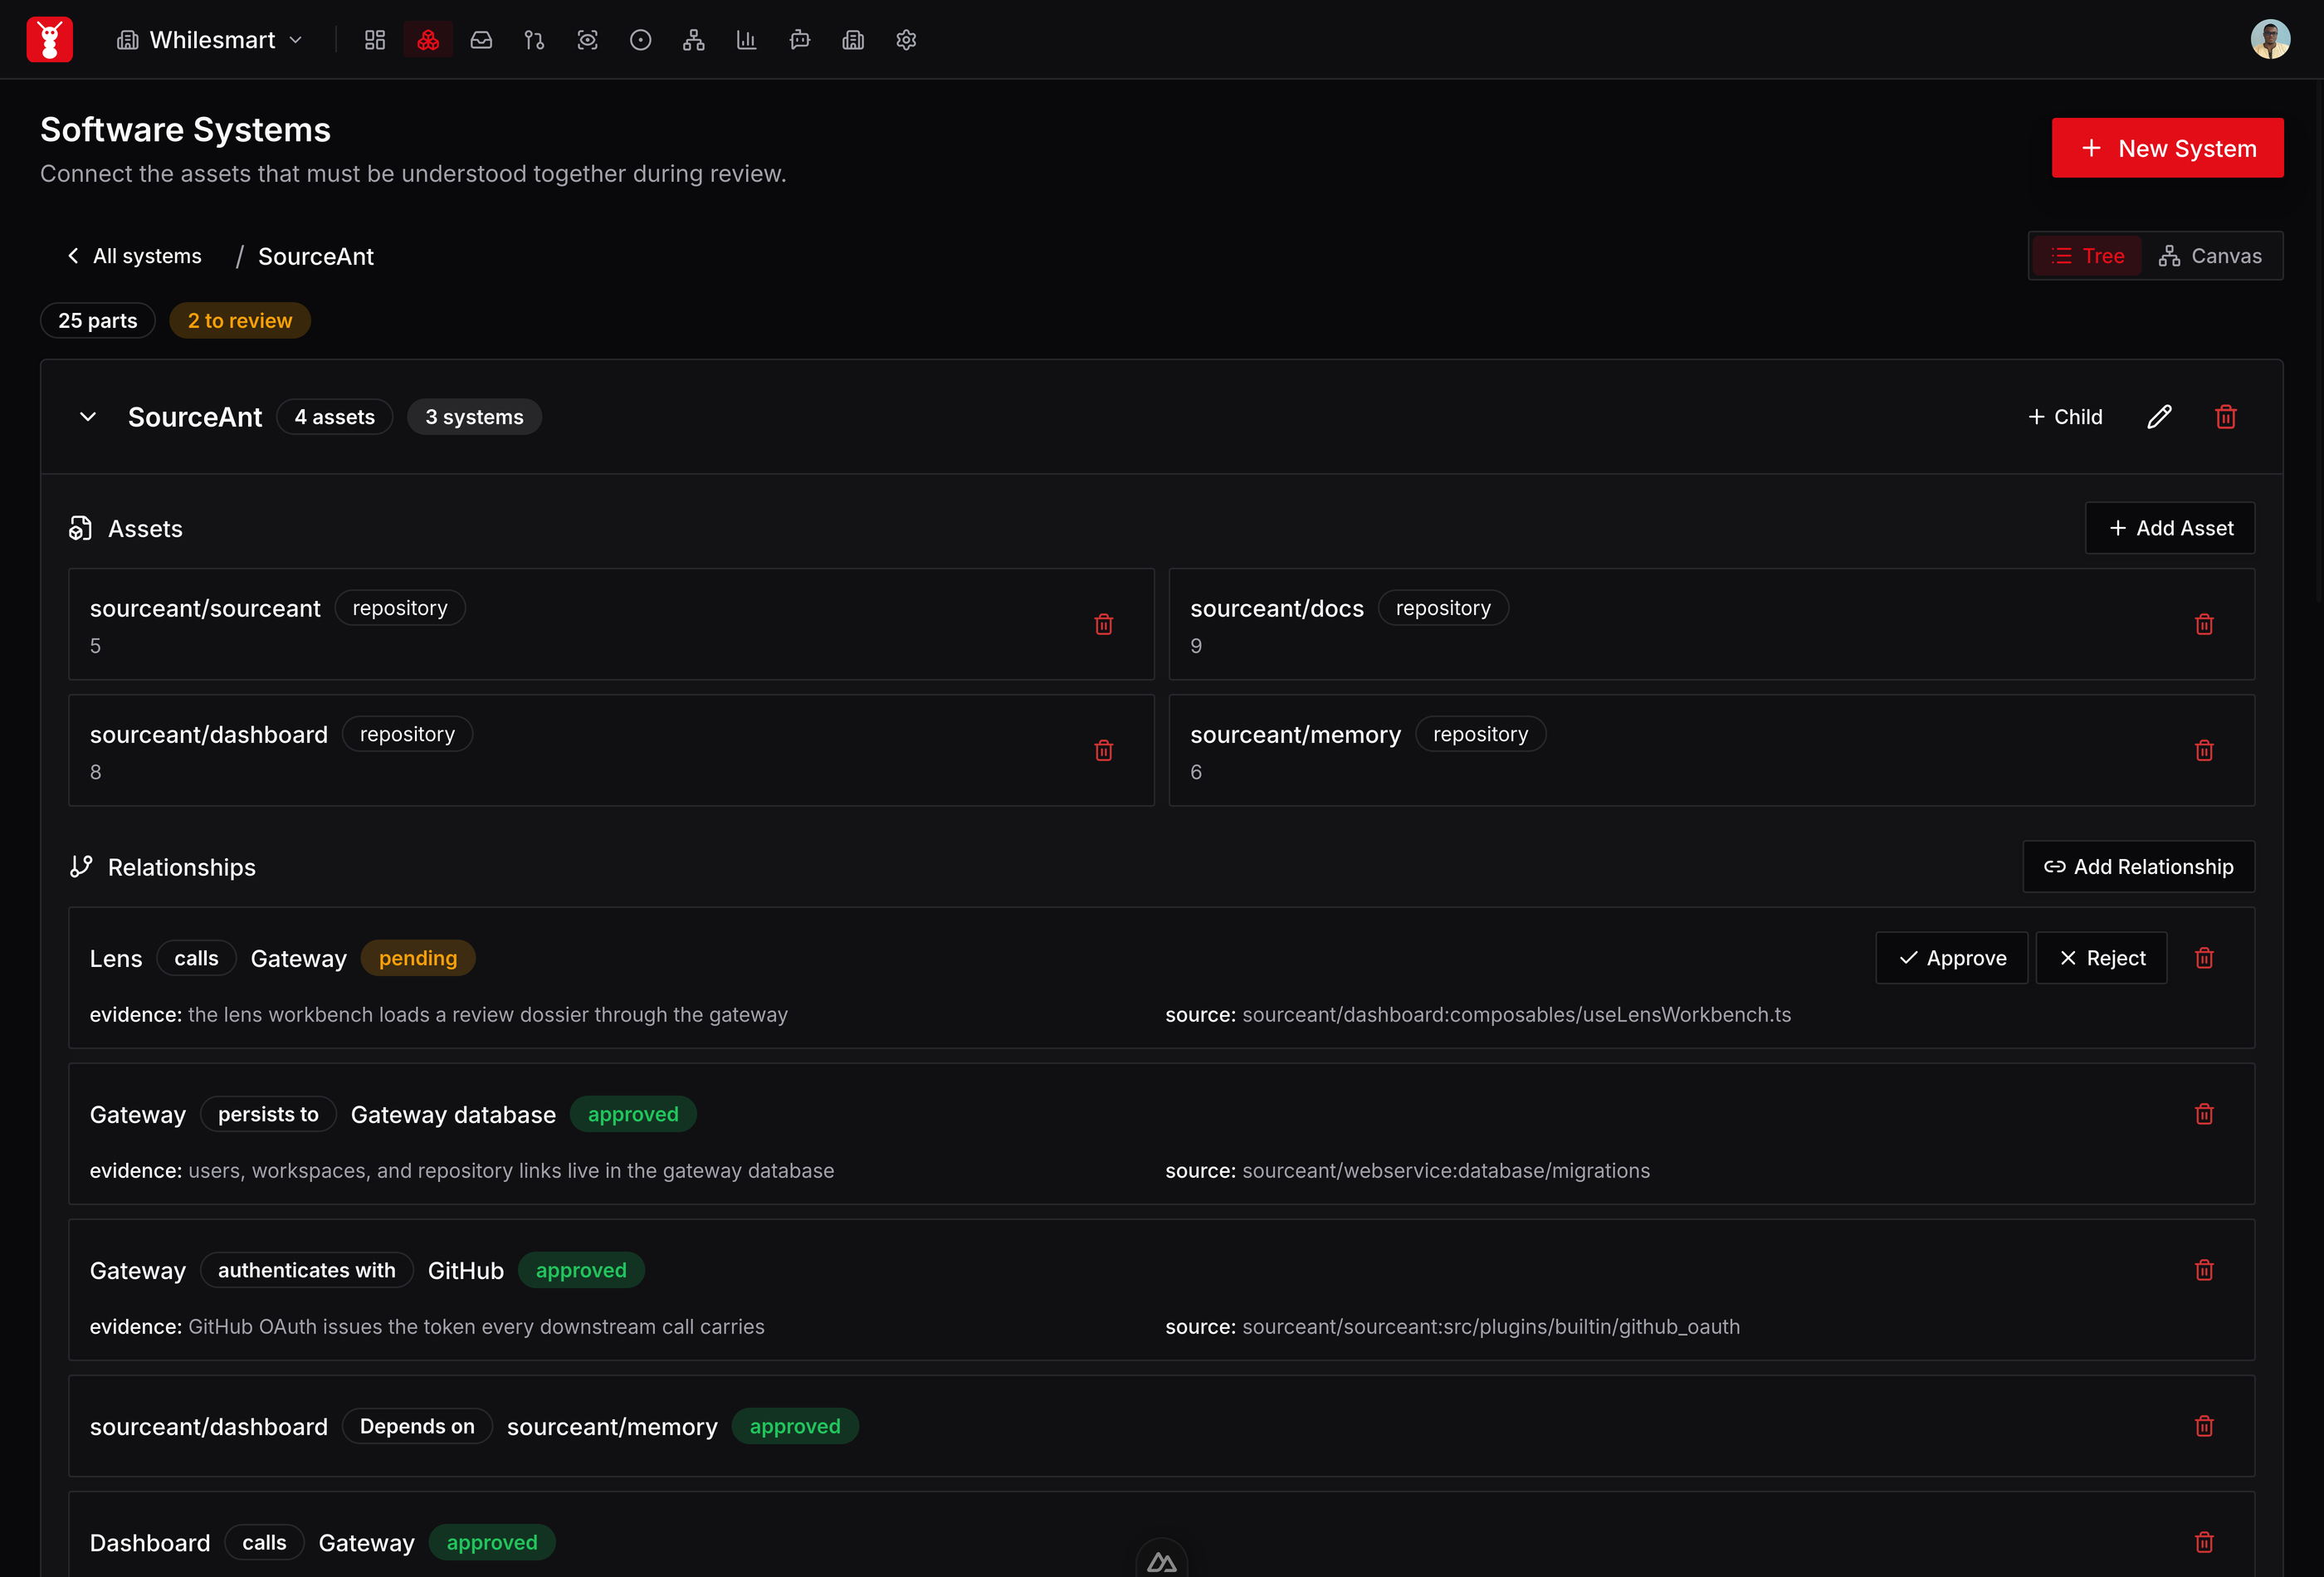Click the Software Systems page heading
The image size is (2324, 1577).
pos(186,130)
